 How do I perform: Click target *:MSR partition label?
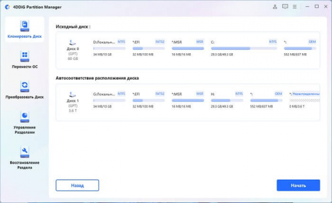(177, 94)
